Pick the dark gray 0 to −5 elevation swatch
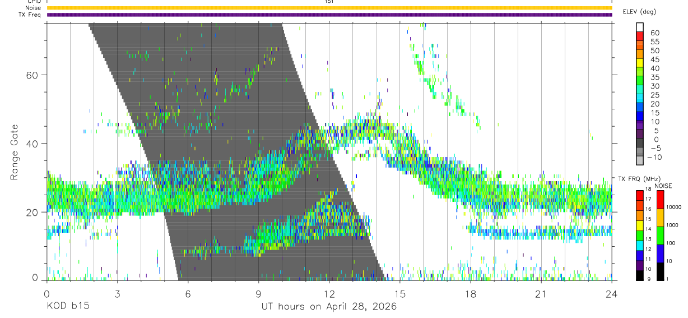The image size is (688, 318). (x=640, y=144)
